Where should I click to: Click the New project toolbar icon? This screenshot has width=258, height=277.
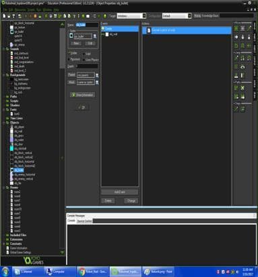[4, 16]
